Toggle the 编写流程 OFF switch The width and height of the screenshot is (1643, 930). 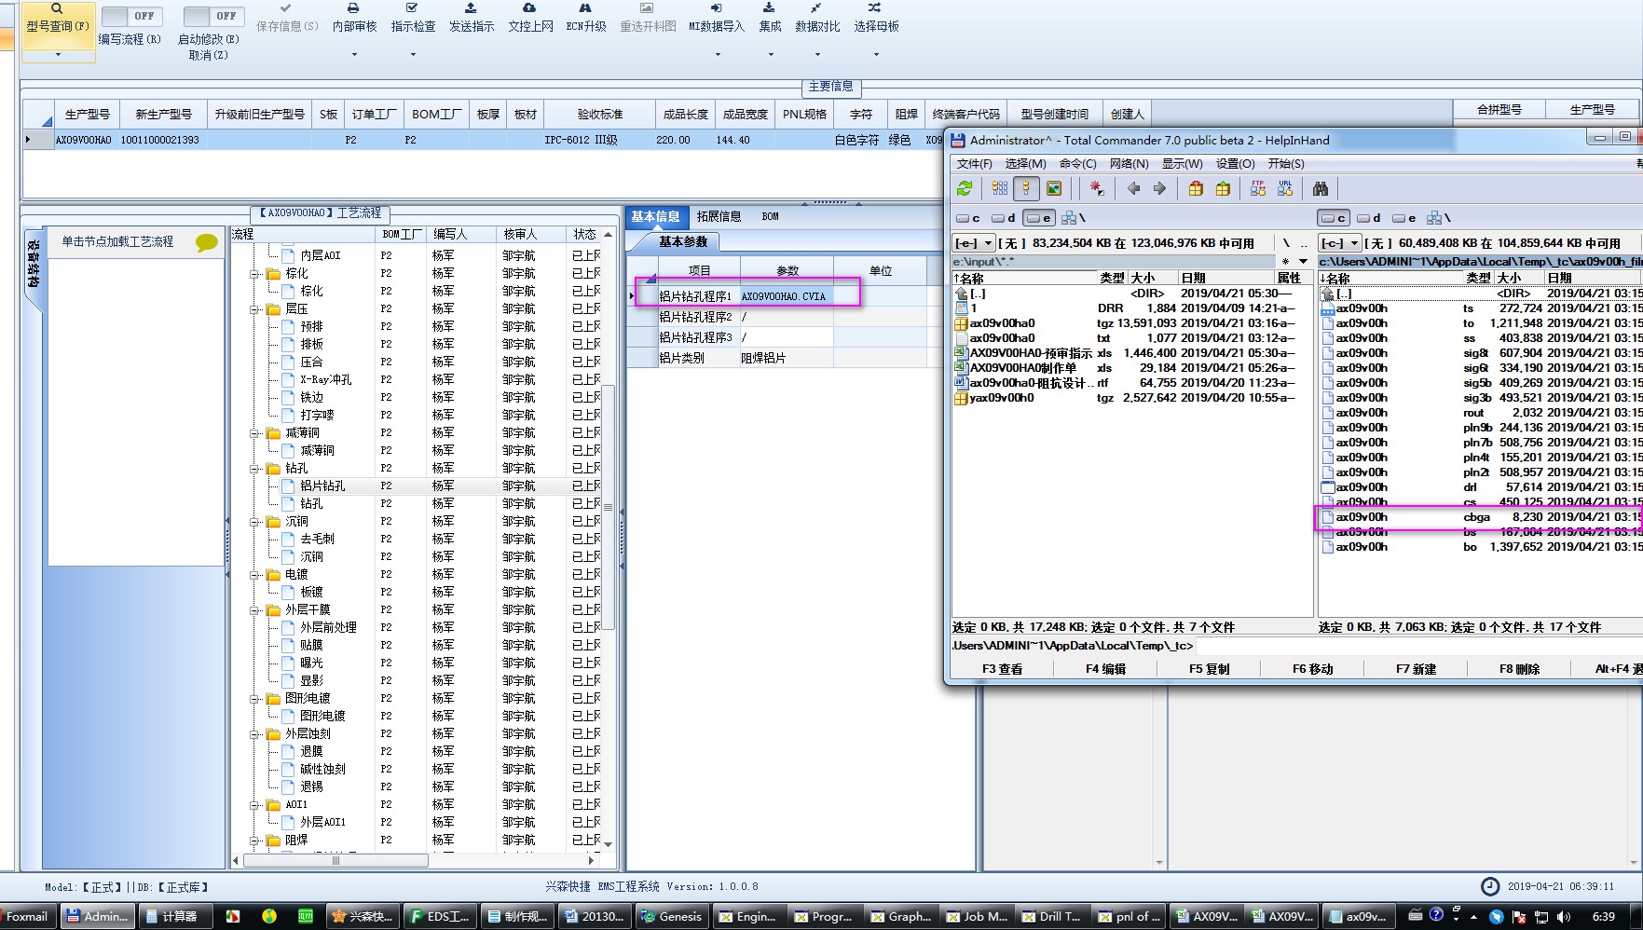(x=131, y=16)
